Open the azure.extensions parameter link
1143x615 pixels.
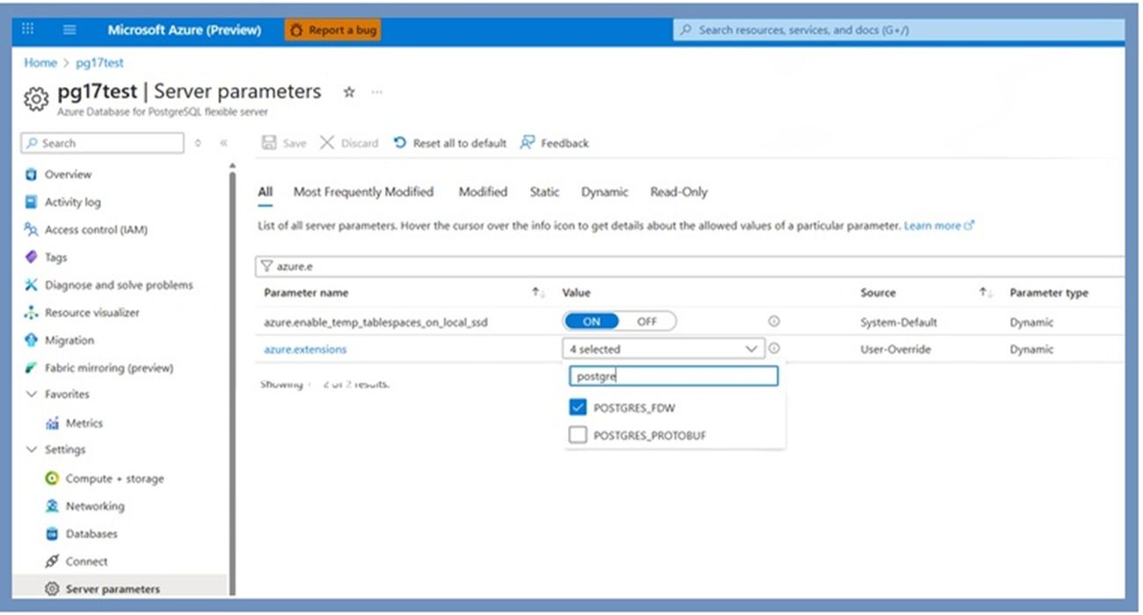point(305,349)
